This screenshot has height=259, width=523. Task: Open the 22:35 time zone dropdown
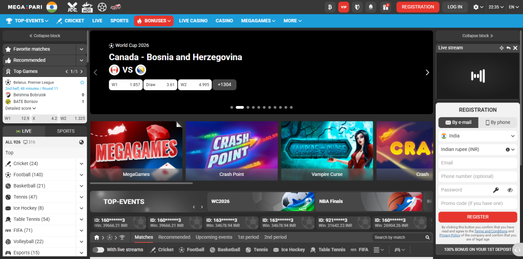pyautogui.click(x=496, y=7)
